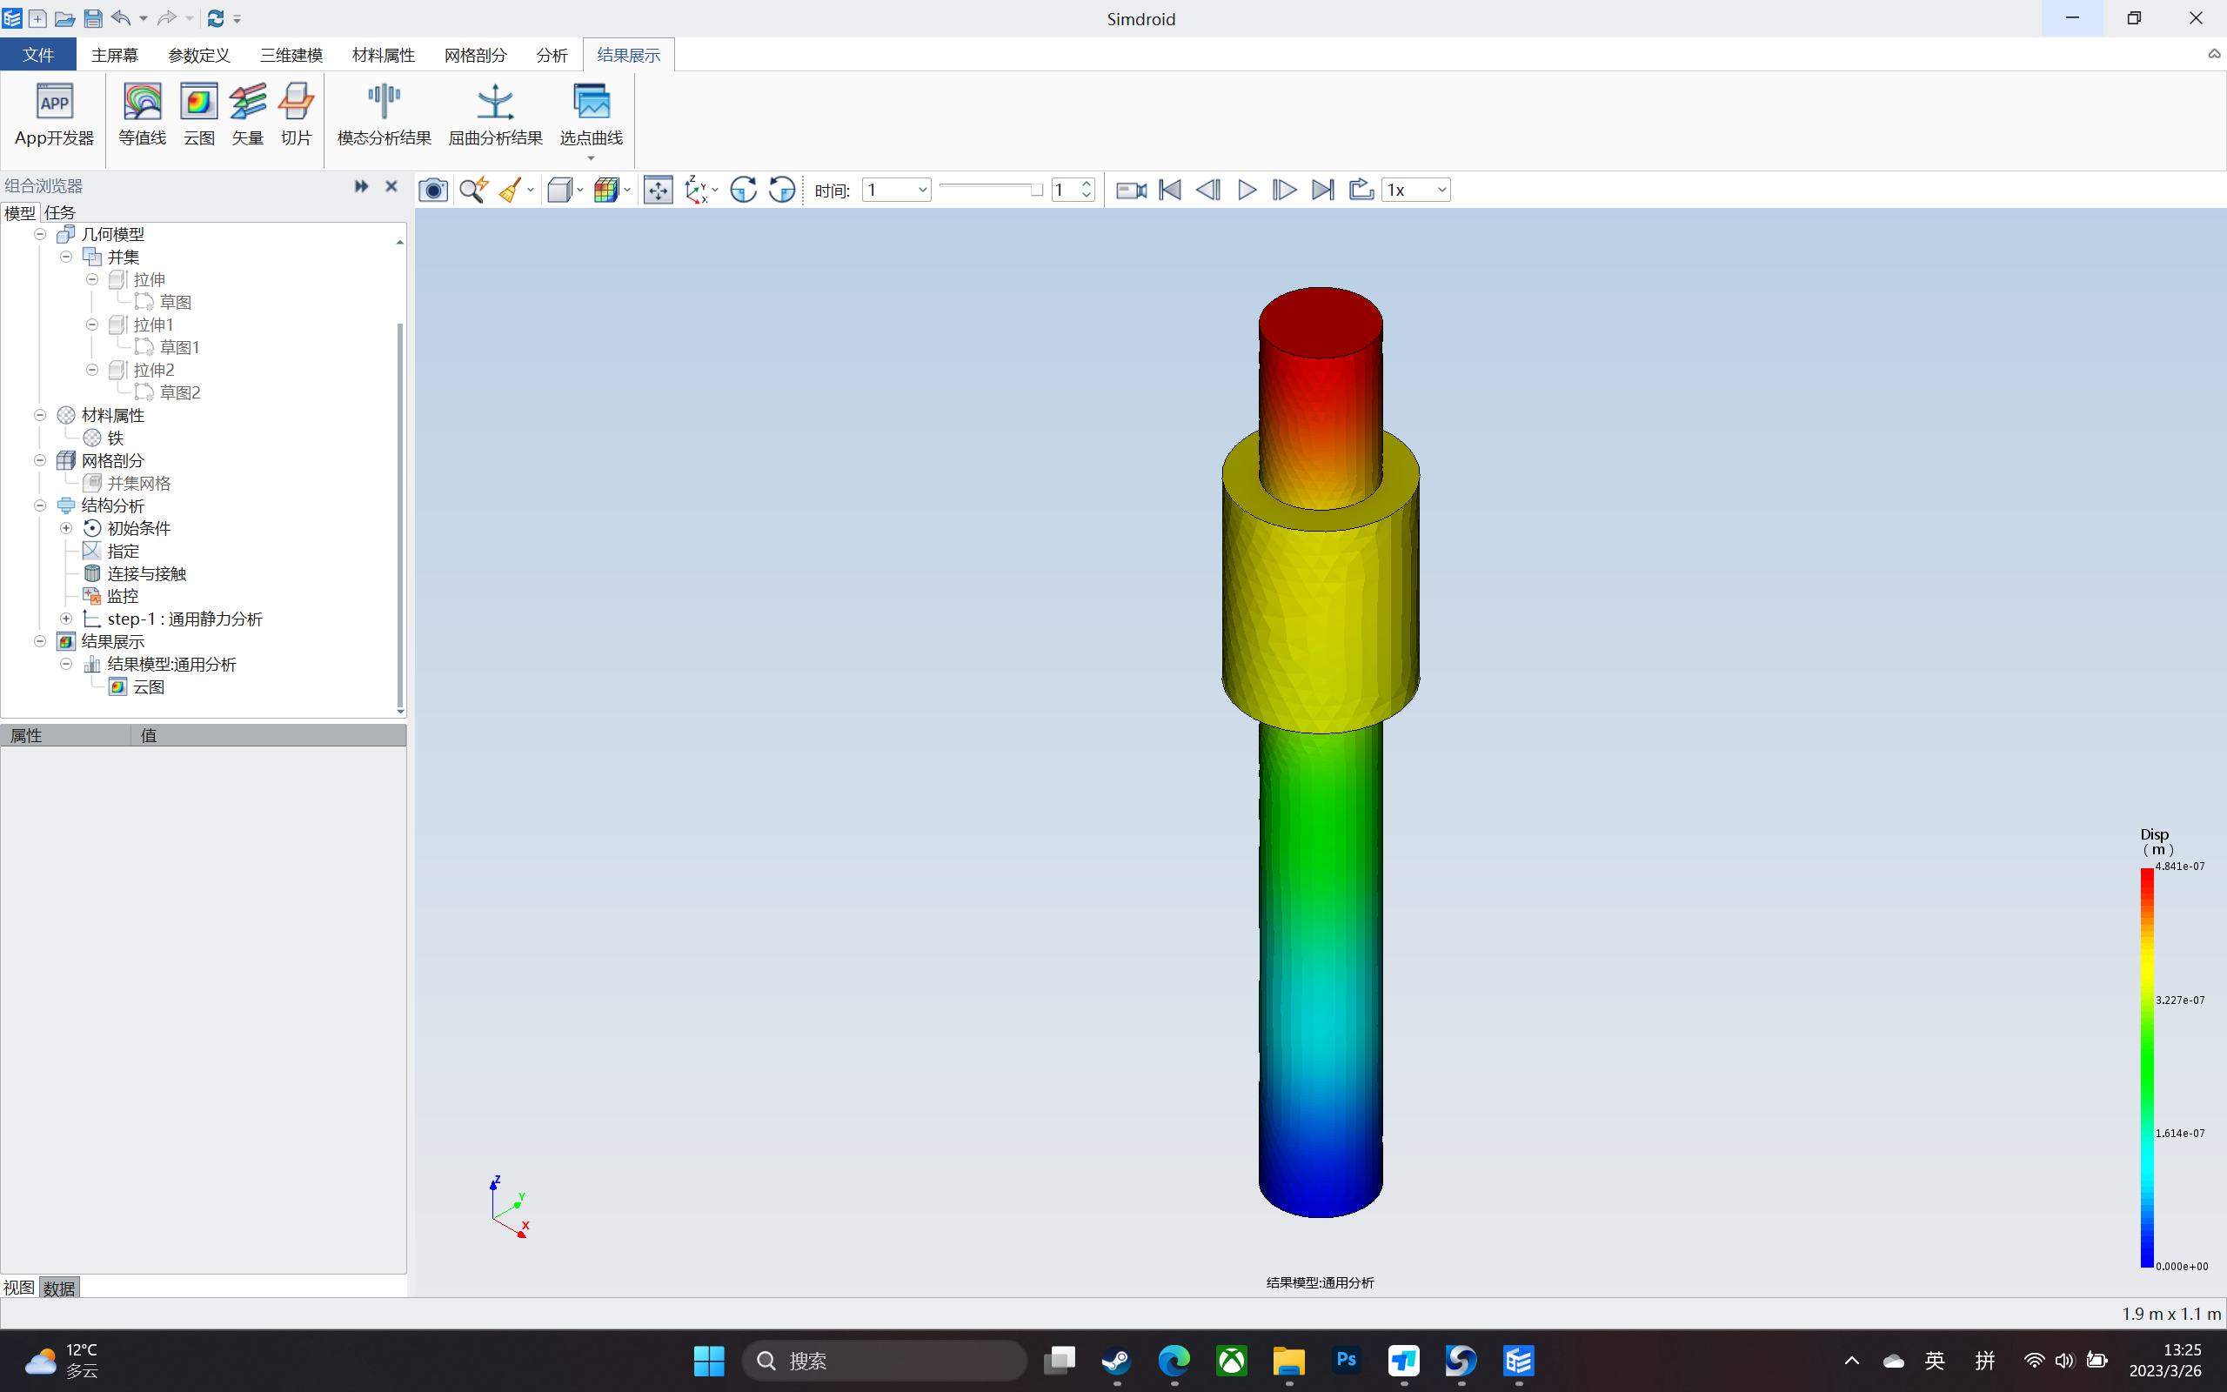Collapse the 结构分析 tree node

pos(39,505)
